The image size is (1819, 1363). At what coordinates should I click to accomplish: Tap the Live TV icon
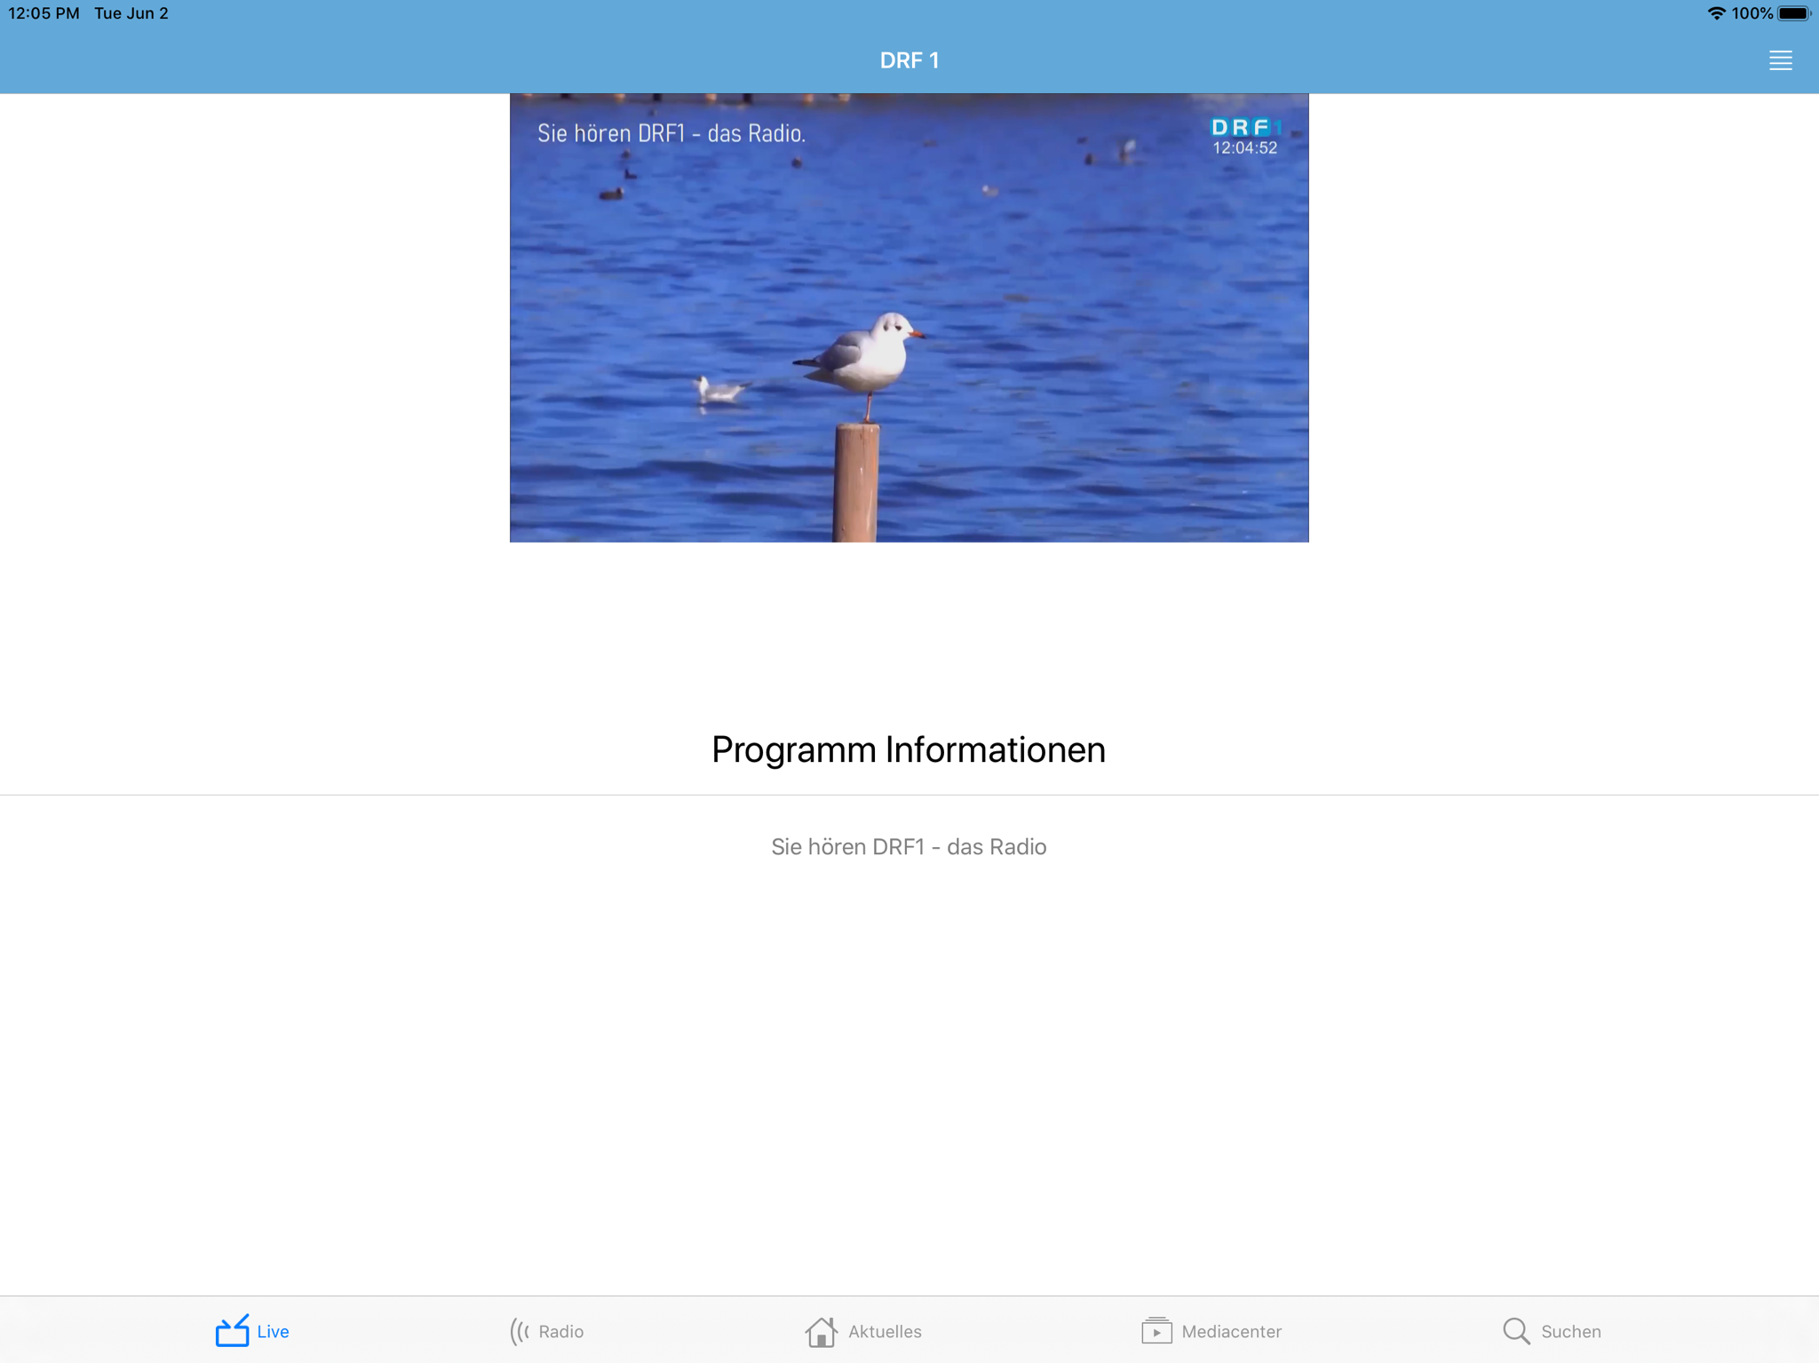233,1330
